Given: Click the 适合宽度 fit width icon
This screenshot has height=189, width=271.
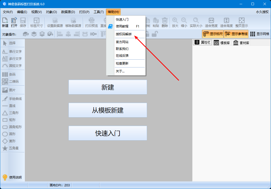Looking at the screenshot, I should pyautogui.click(x=211, y=22).
